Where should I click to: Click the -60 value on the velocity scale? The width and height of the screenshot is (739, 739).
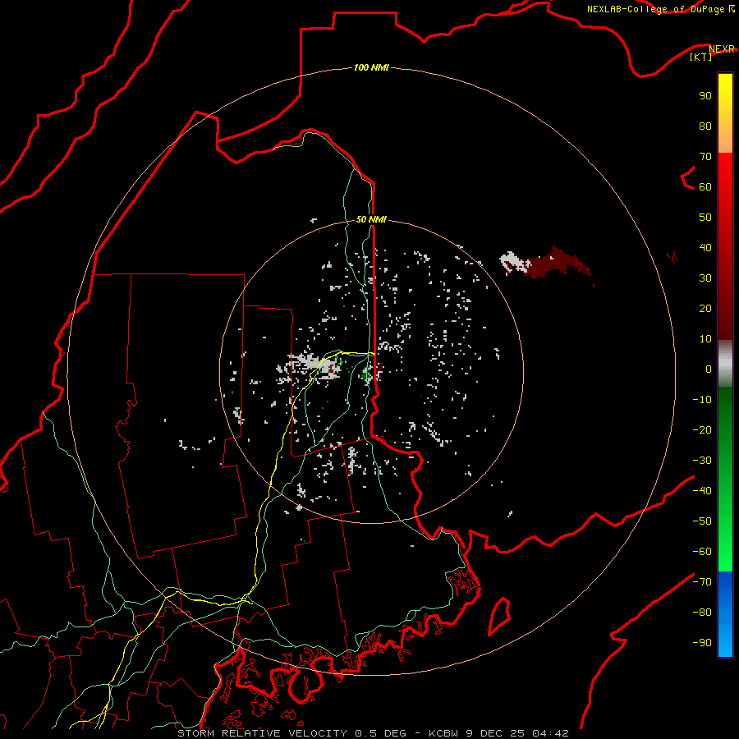702,552
